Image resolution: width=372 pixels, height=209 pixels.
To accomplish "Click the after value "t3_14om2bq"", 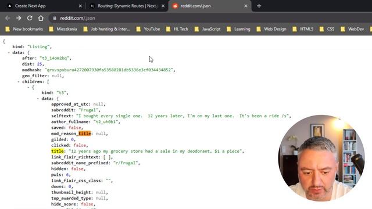I will coord(54,58).
